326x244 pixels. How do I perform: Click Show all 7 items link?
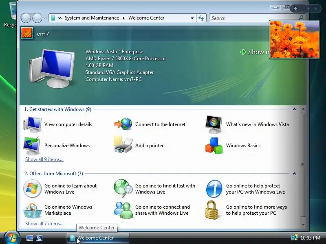[44, 224]
